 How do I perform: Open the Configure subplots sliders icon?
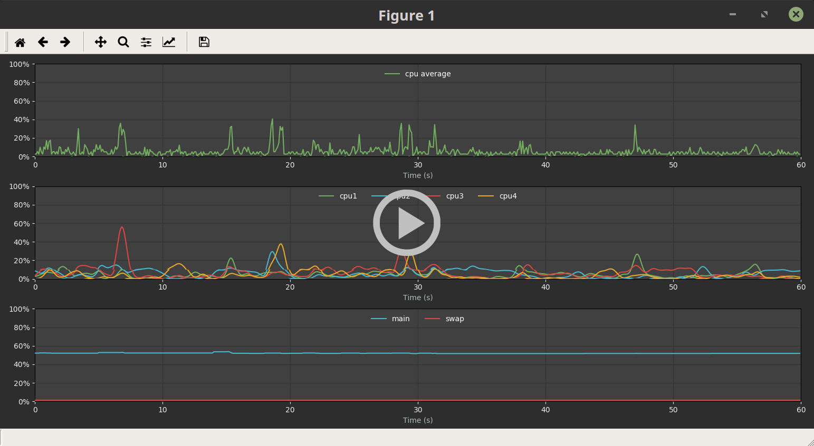[x=146, y=42]
